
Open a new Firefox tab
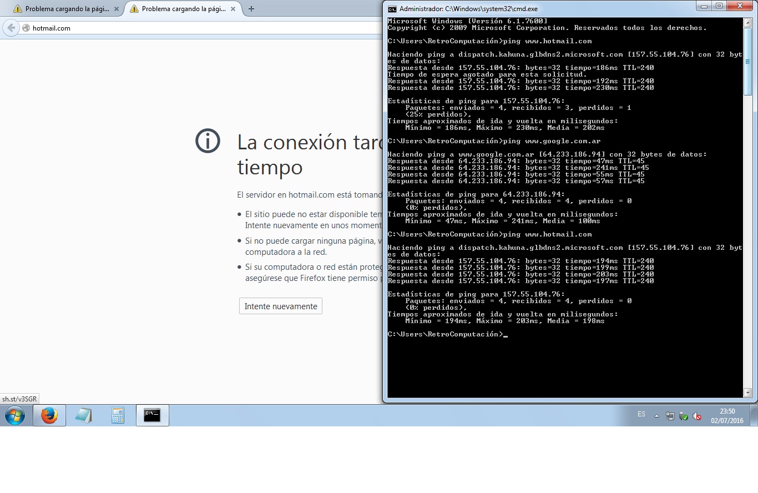tap(251, 9)
